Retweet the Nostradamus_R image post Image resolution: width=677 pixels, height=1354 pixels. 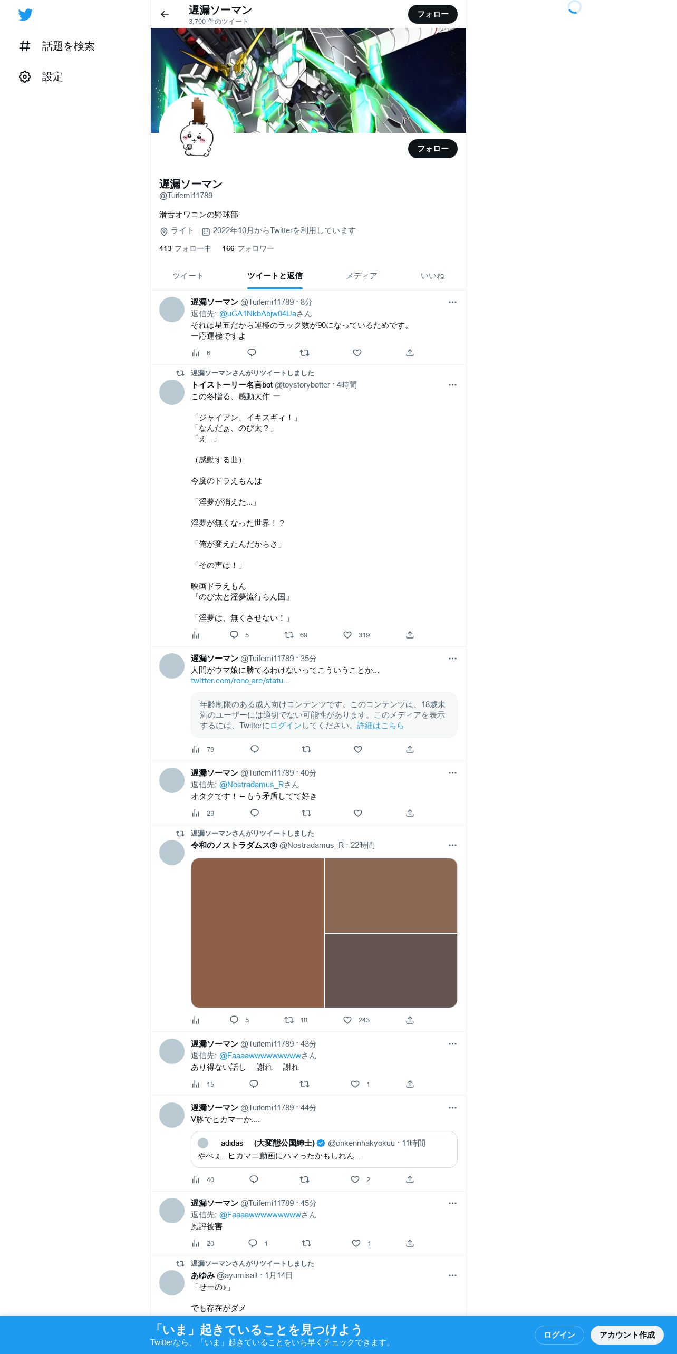289,1020
